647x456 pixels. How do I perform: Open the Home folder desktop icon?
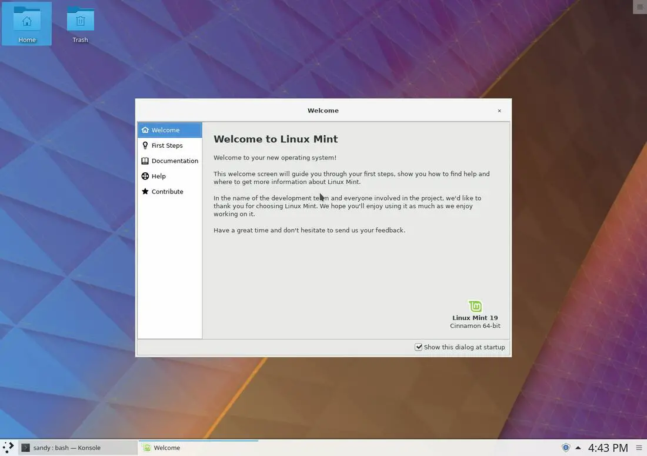27,24
